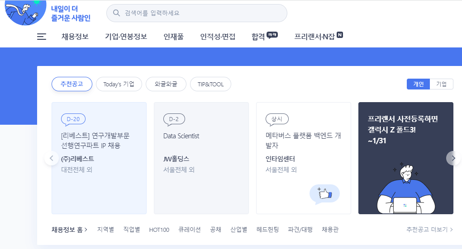Select the 와글와글 tab
Image resolution: width=462 pixels, height=249 pixels.
coord(166,84)
